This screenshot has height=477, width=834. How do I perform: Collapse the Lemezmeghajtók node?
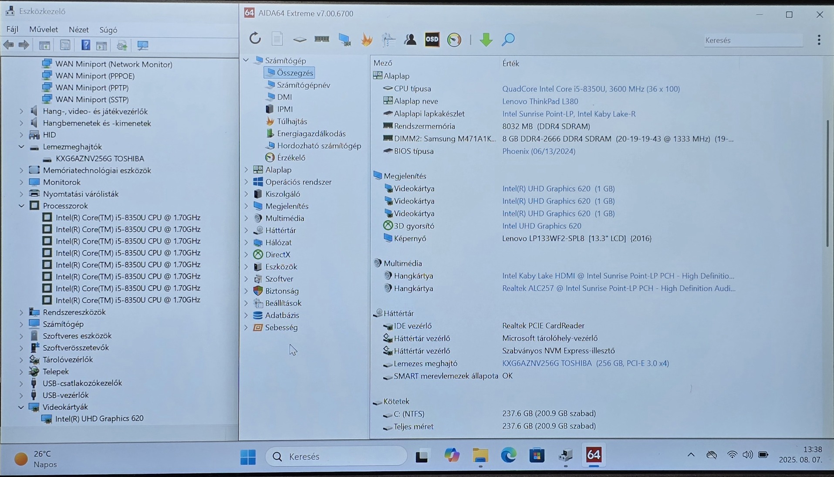(21, 147)
